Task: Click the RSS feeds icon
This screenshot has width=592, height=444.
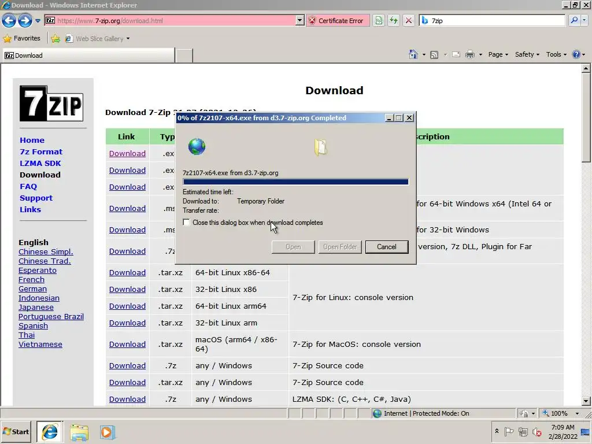Action: [434, 55]
